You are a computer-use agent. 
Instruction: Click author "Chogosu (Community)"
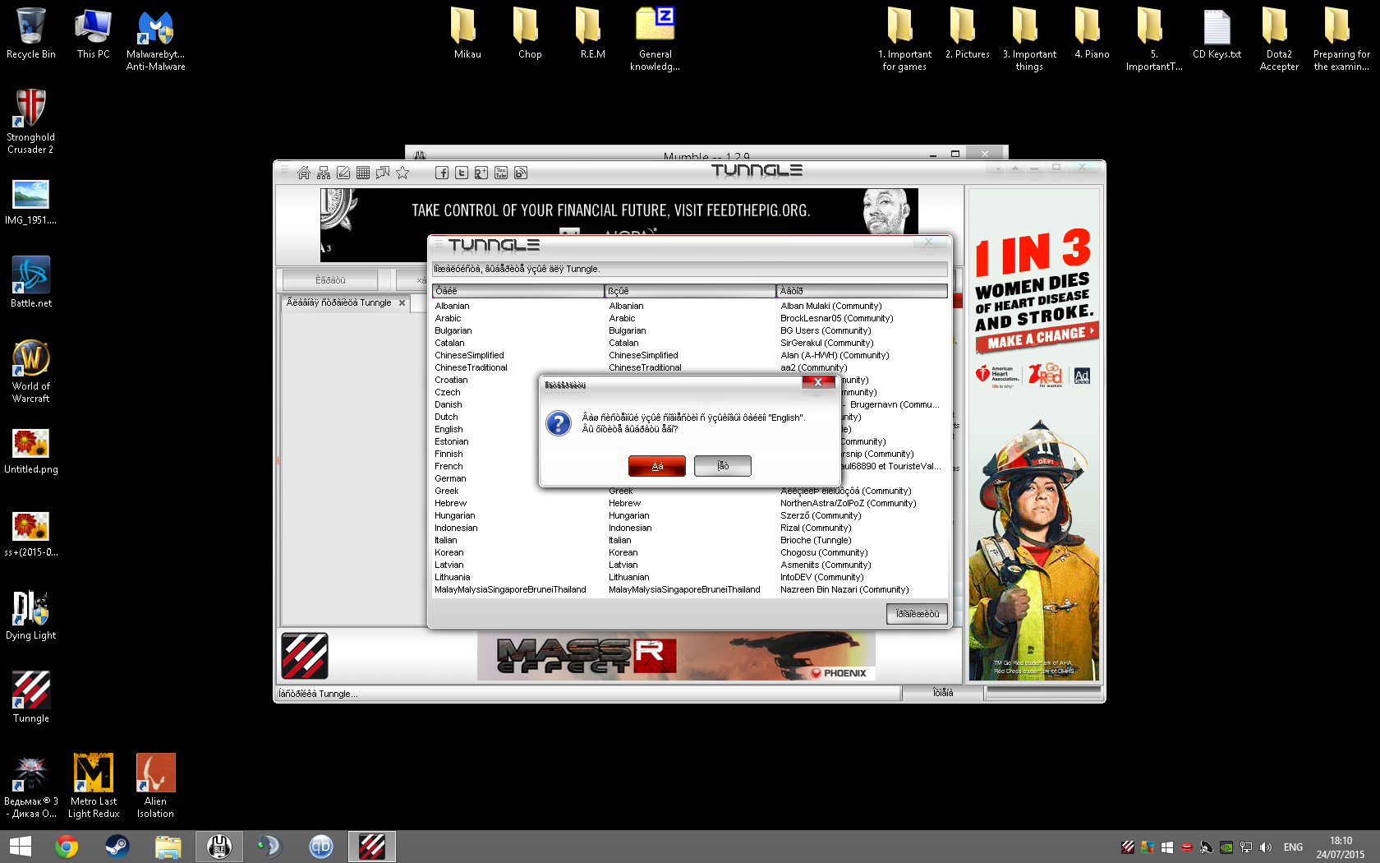[x=824, y=553]
